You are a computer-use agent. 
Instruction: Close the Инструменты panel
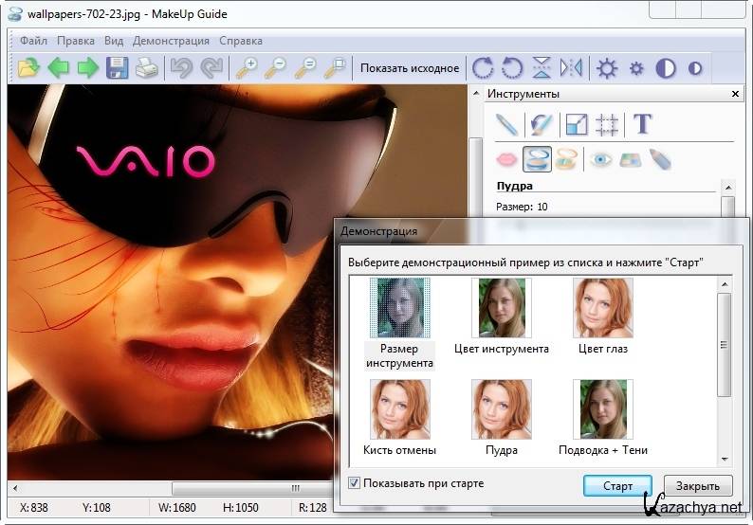(735, 94)
